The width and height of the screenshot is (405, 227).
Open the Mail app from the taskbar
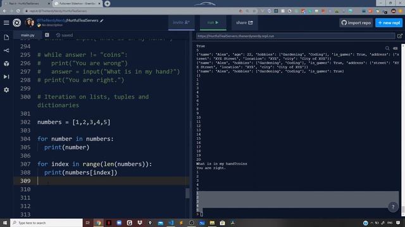(160, 223)
